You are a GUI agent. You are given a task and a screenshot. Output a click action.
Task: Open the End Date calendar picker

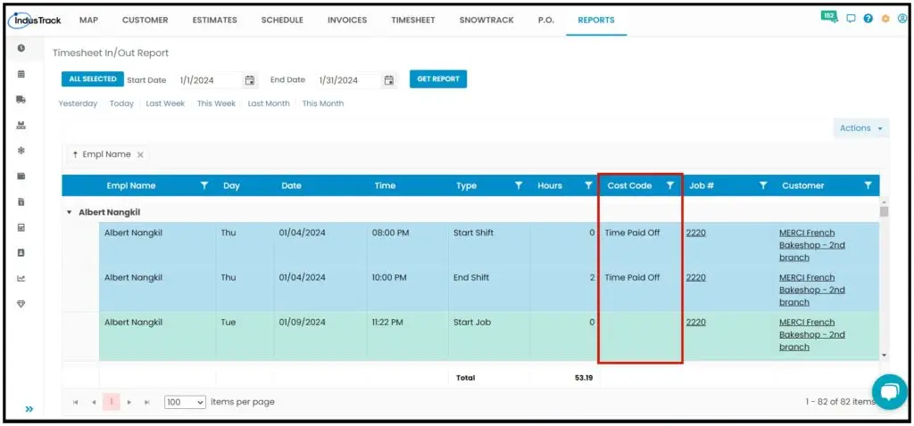tap(389, 80)
